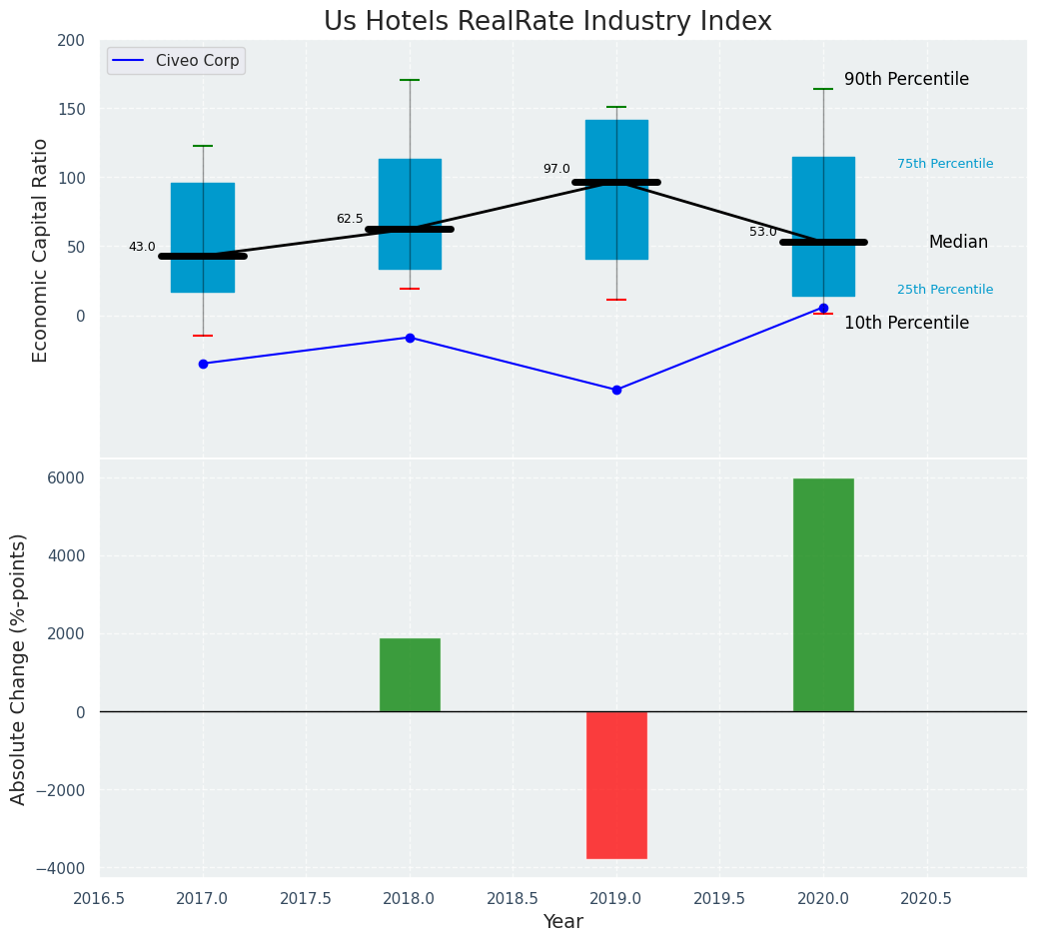Image resolution: width=1038 pixels, height=941 pixels.
Task: Click the Economic Capital Ratio axis label
Action: tap(41, 250)
